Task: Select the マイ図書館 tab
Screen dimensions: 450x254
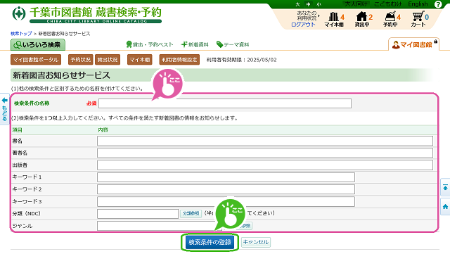Action: click(x=413, y=44)
